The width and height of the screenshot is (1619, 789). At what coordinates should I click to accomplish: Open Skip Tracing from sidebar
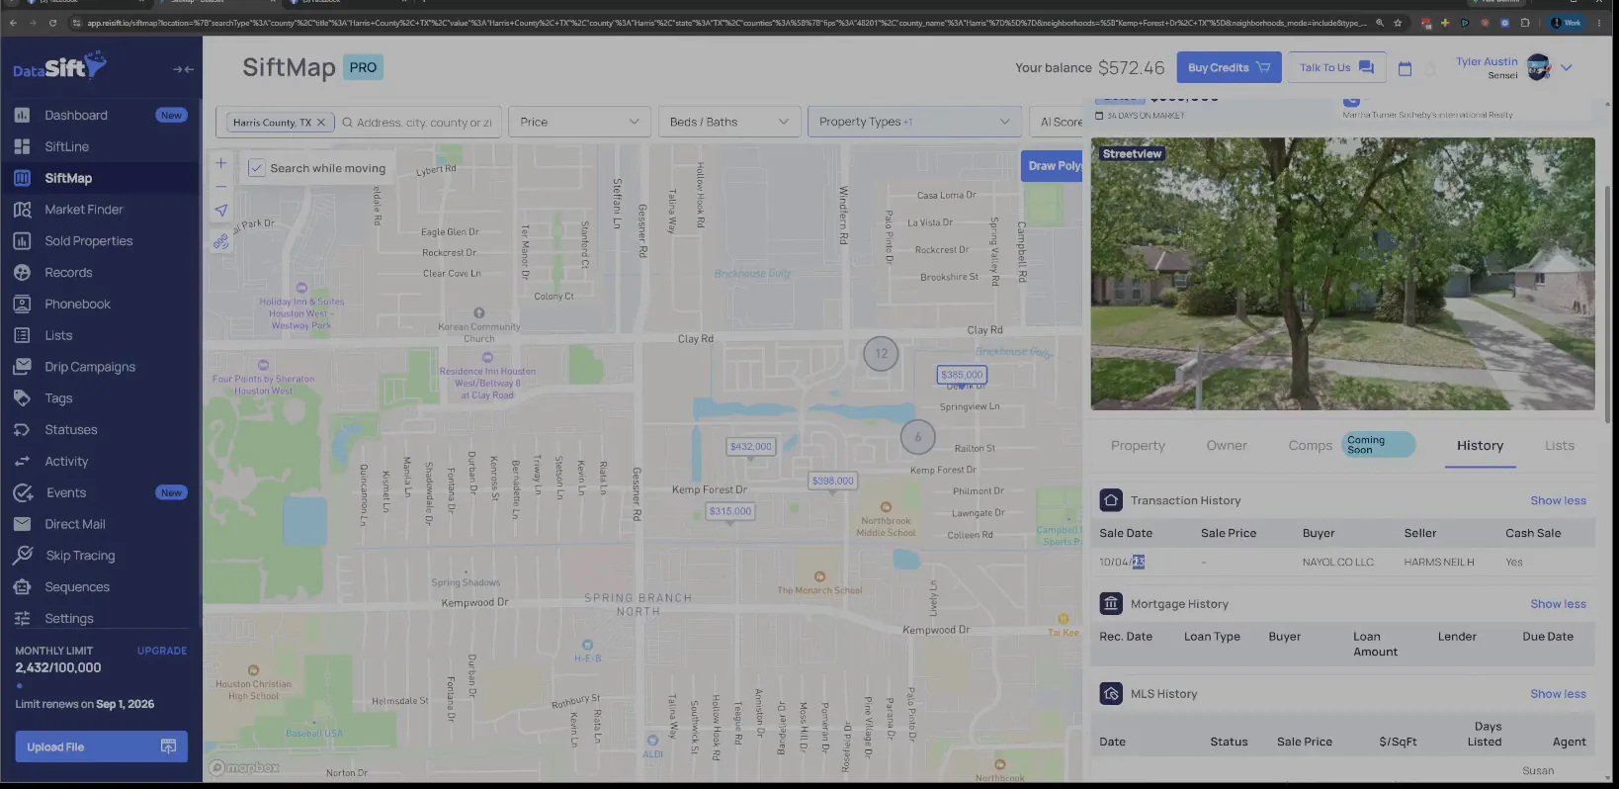pyautogui.click(x=80, y=556)
